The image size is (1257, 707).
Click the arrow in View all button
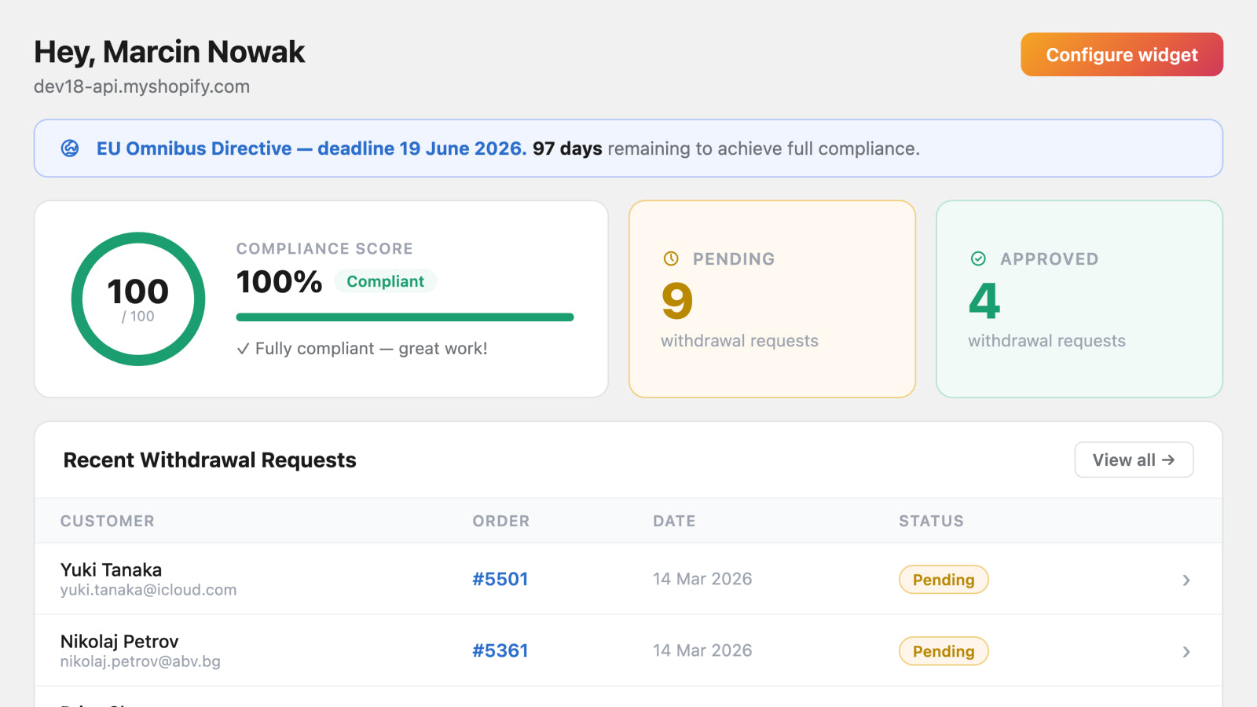coord(1168,460)
